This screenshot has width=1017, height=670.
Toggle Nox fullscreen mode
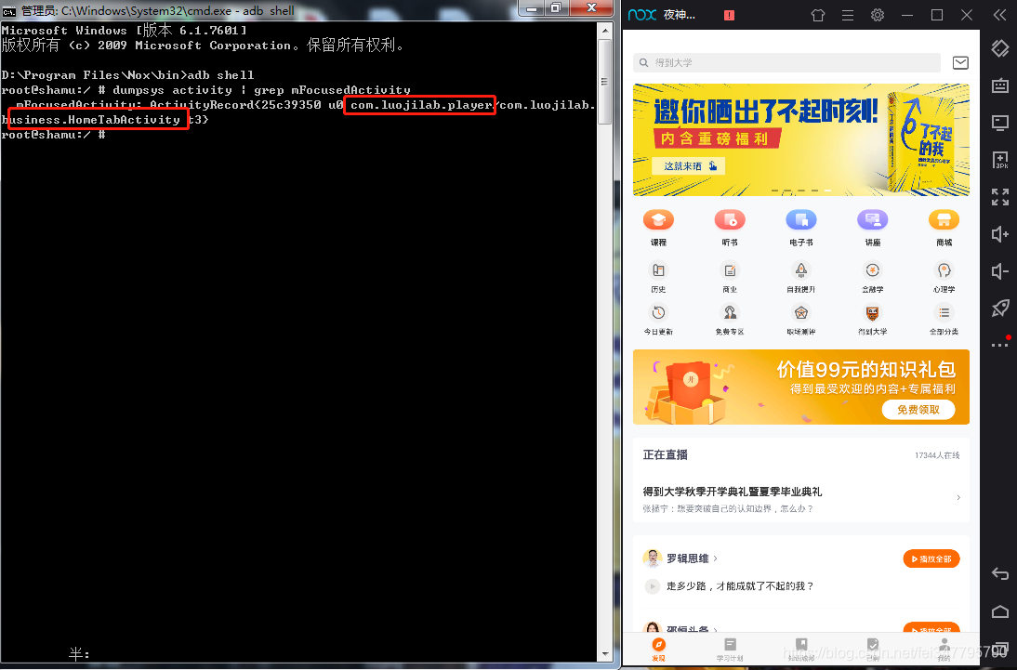(x=999, y=196)
